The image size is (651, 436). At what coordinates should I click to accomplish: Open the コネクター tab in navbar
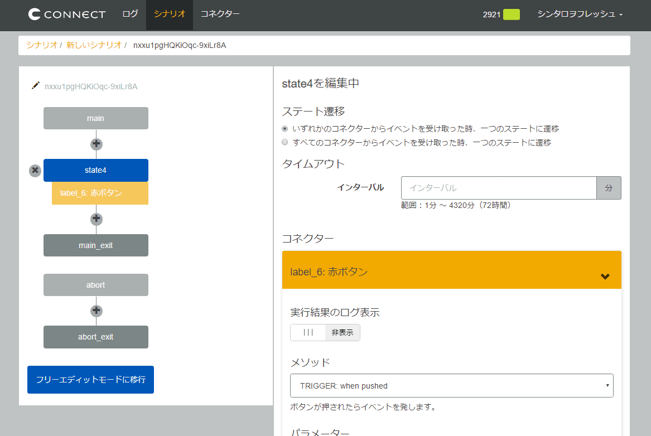220,14
